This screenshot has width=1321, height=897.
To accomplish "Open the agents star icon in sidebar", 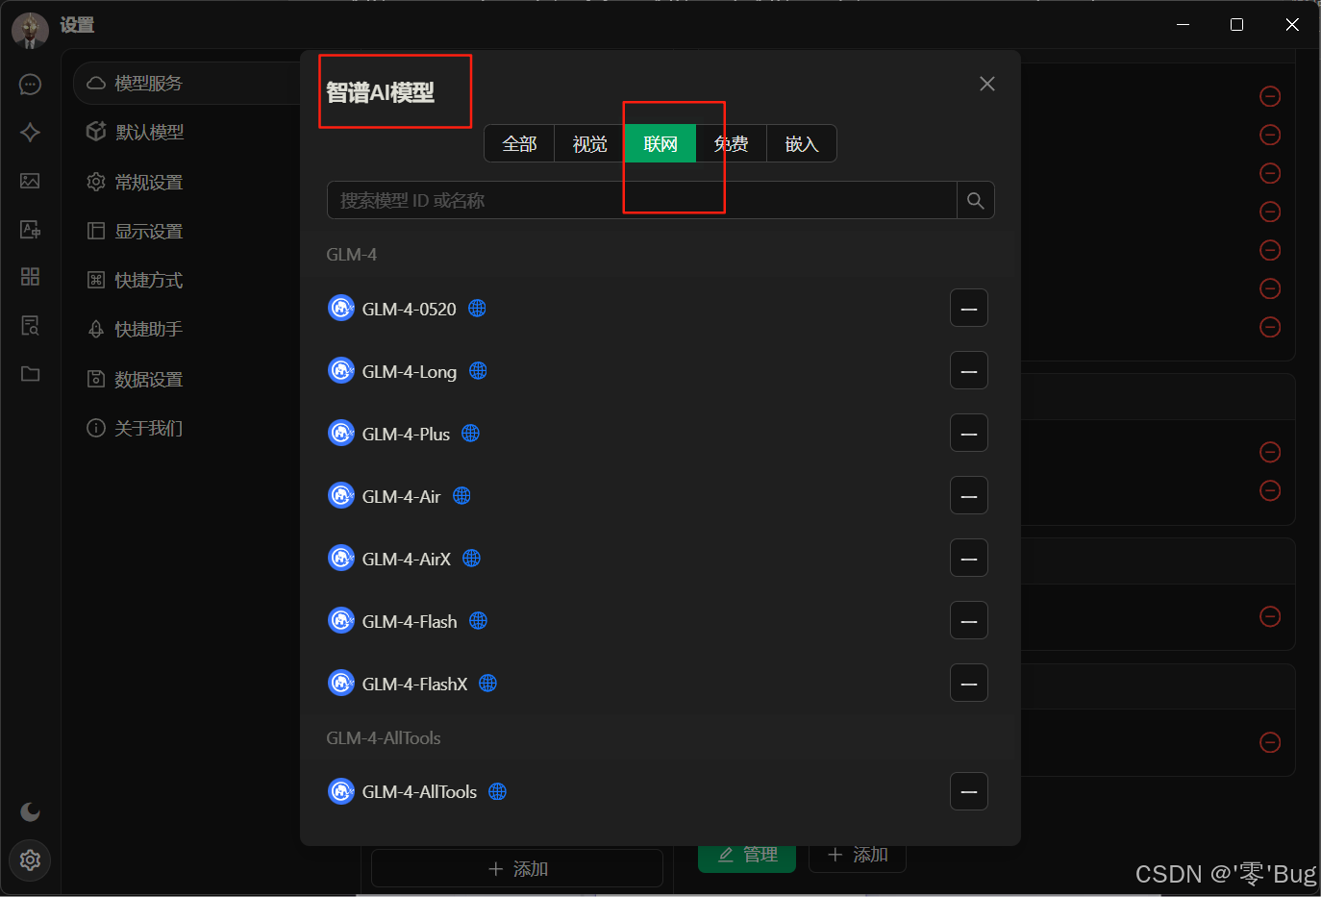I will click(x=30, y=133).
